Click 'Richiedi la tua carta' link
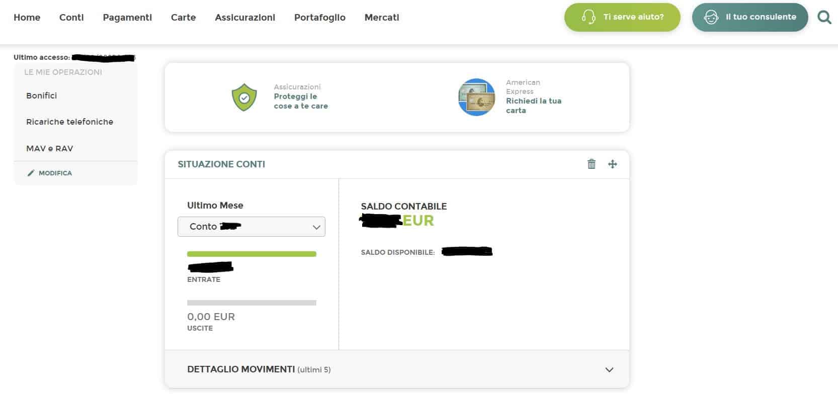 pos(534,106)
